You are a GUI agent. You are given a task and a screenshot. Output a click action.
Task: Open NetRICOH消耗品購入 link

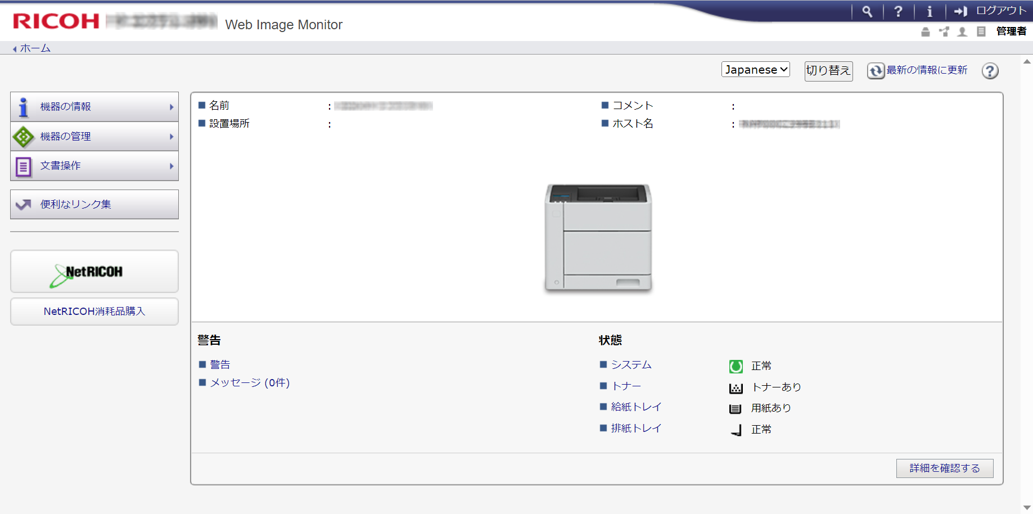tap(94, 312)
